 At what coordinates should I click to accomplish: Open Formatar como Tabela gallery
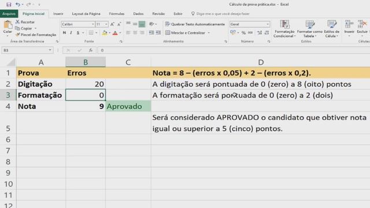pyautogui.click(x=310, y=29)
